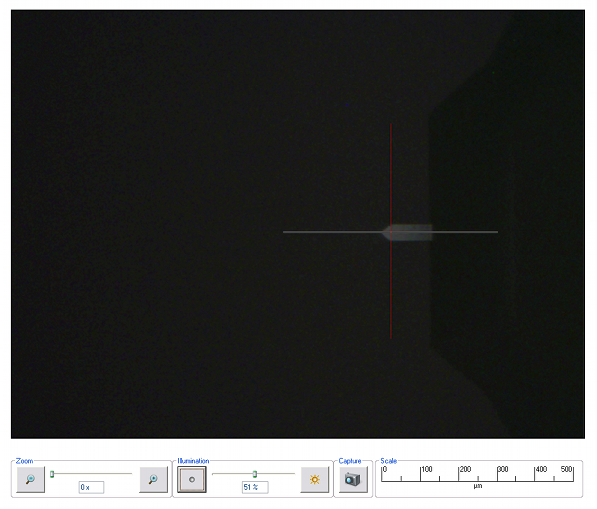Click the Illumination slider track right of handle
Image resolution: width=597 pixels, height=509 pixels.
coord(277,474)
